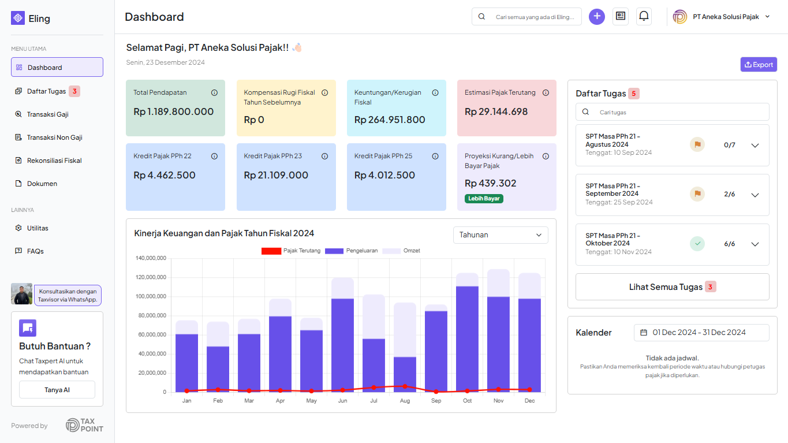Click info icon on Proyeksi Kurang/Lebih Bayar
The height and width of the screenshot is (443, 788).
pos(546,156)
